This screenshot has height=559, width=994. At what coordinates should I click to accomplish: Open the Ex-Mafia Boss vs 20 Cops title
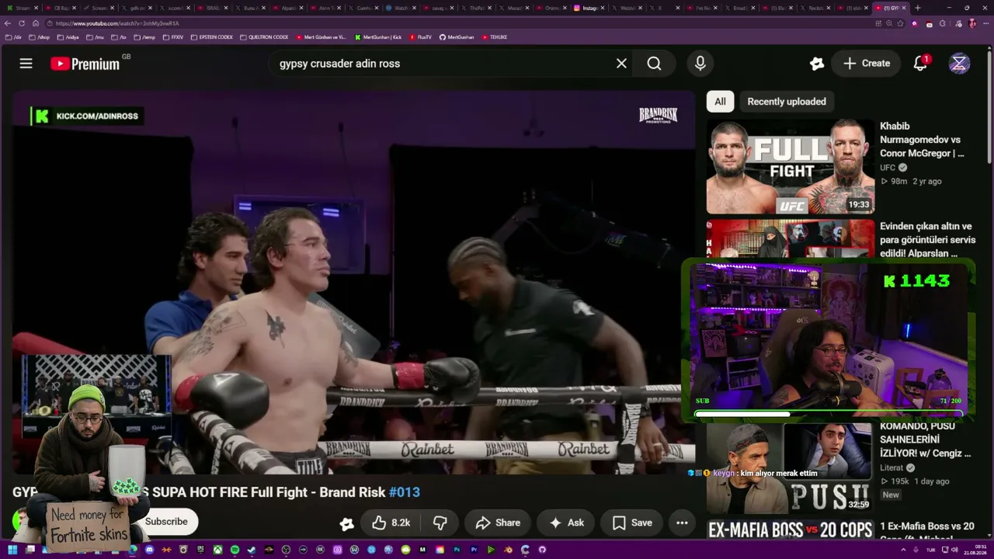click(x=927, y=531)
